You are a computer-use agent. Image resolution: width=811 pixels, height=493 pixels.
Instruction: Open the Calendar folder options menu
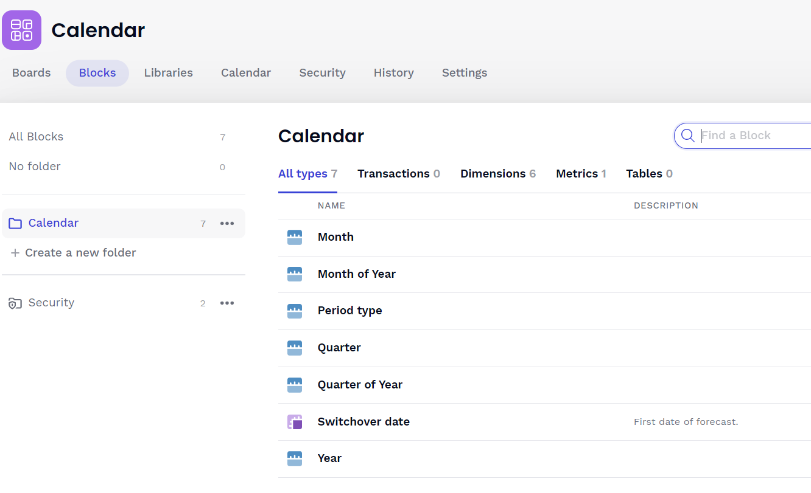tap(227, 224)
